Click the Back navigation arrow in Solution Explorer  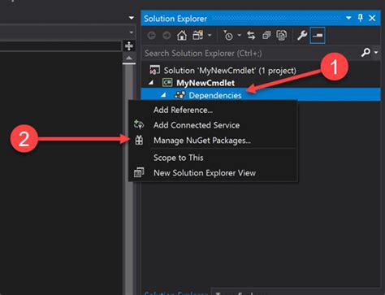point(151,36)
